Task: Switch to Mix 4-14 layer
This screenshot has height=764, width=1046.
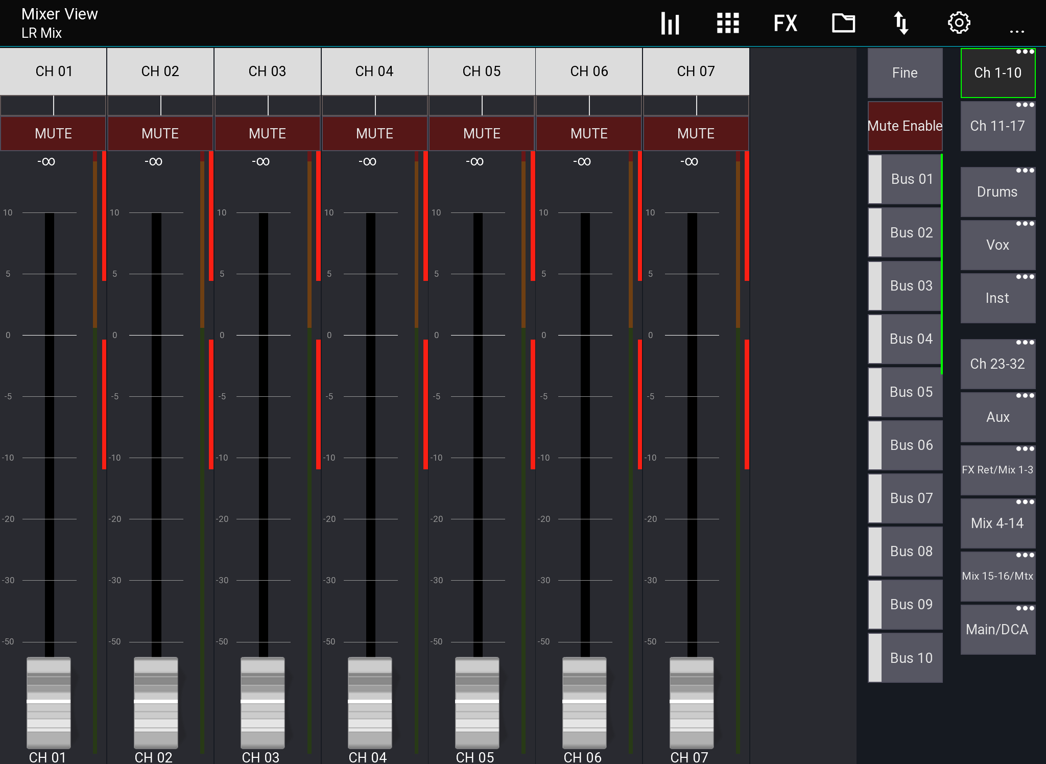Action: point(998,523)
